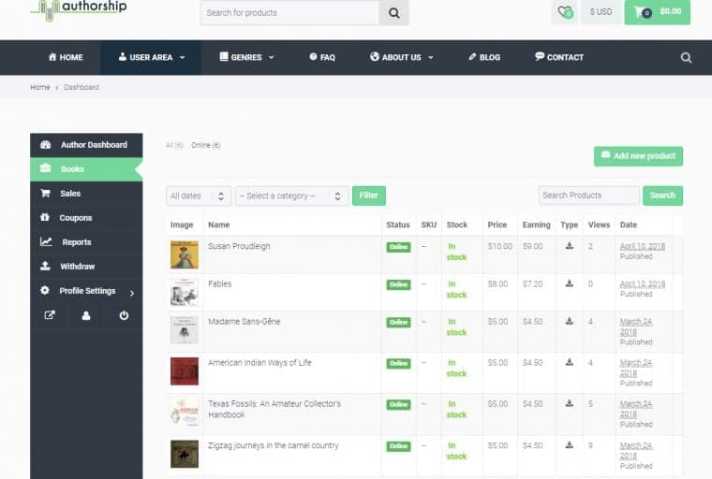
Task: Open Coupons in the sidebar
Action: pos(86,218)
